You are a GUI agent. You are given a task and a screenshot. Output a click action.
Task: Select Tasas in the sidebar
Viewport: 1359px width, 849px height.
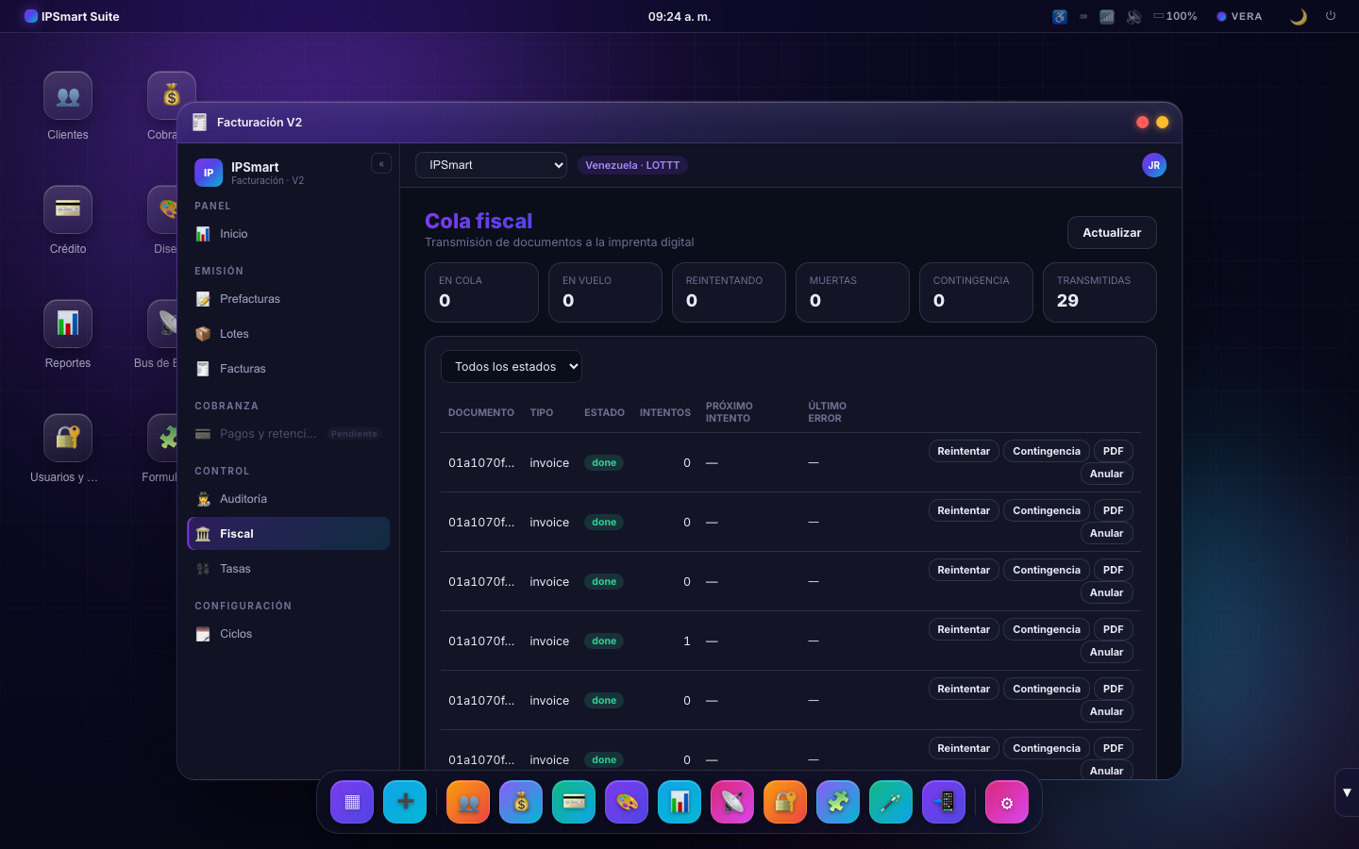[x=288, y=569]
